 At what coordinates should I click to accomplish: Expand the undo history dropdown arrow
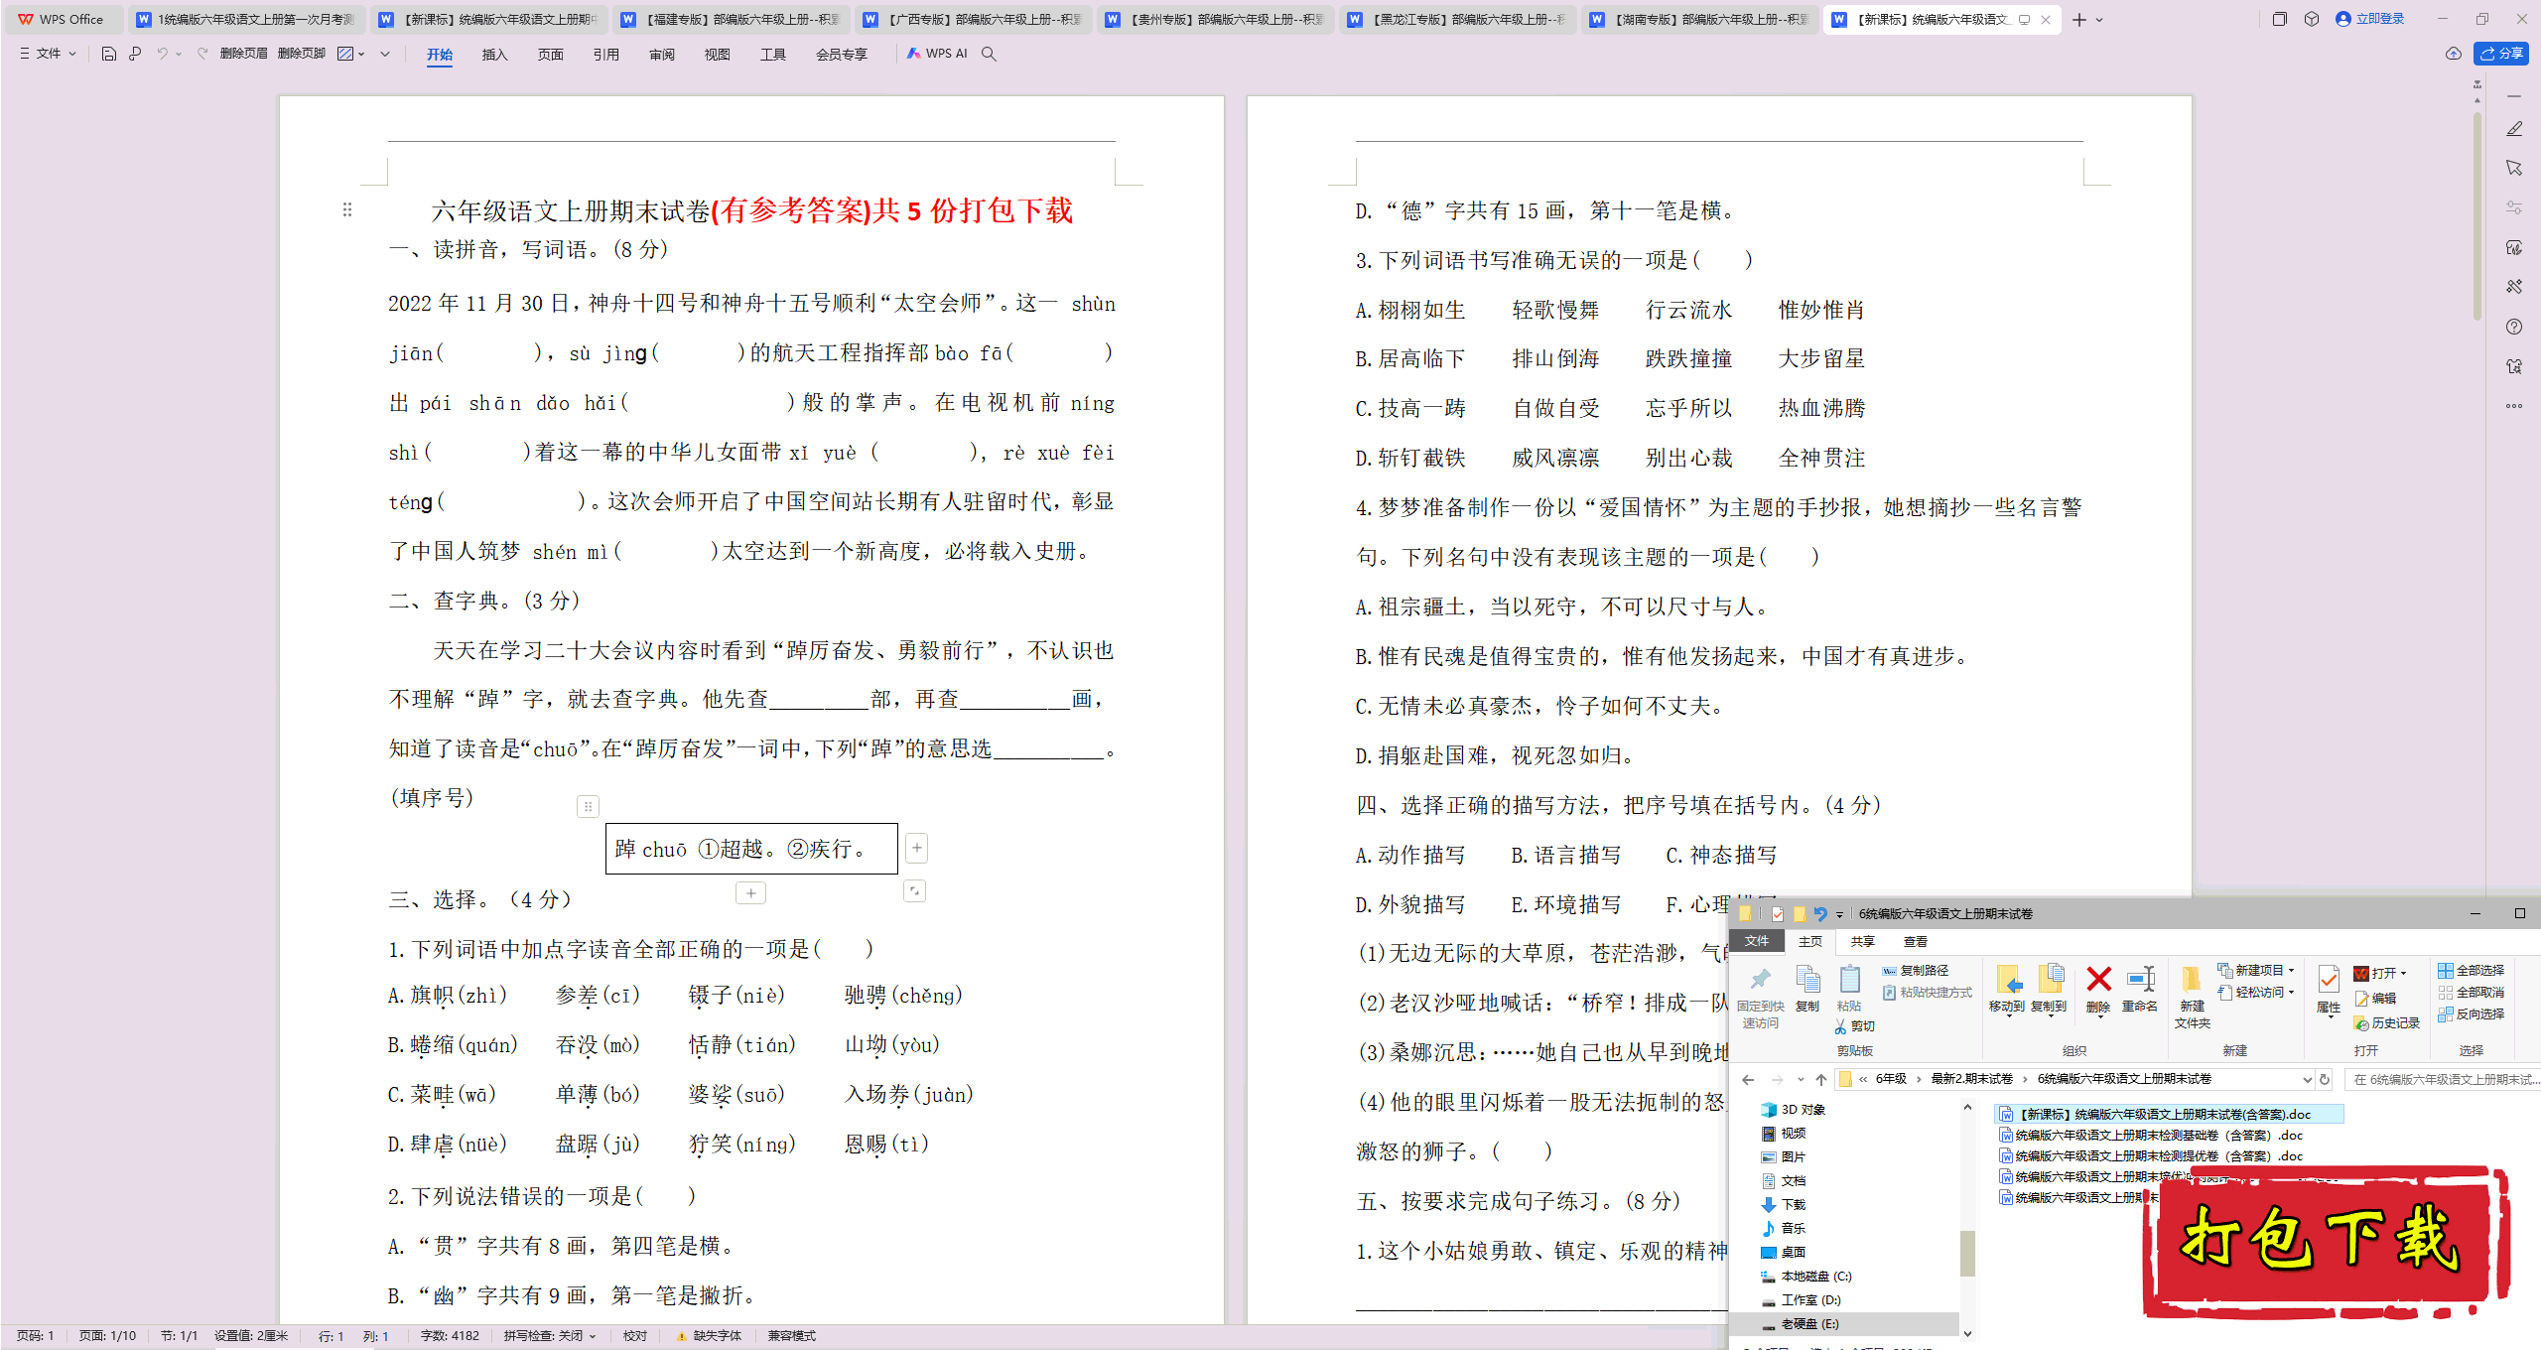pyautogui.click(x=179, y=54)
